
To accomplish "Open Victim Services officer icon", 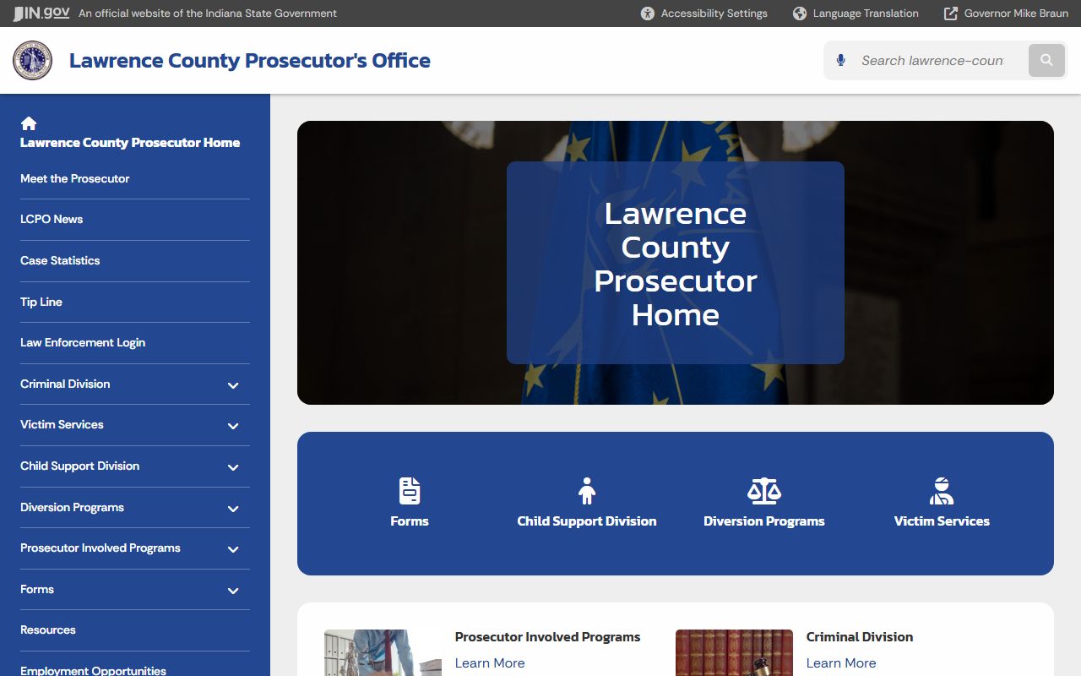I will click(942, 491).
